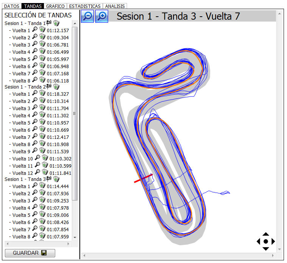The height and width of the screenshot is (263, 287).
Task: Zoom out the track map
Action: [x=87, y=16]
